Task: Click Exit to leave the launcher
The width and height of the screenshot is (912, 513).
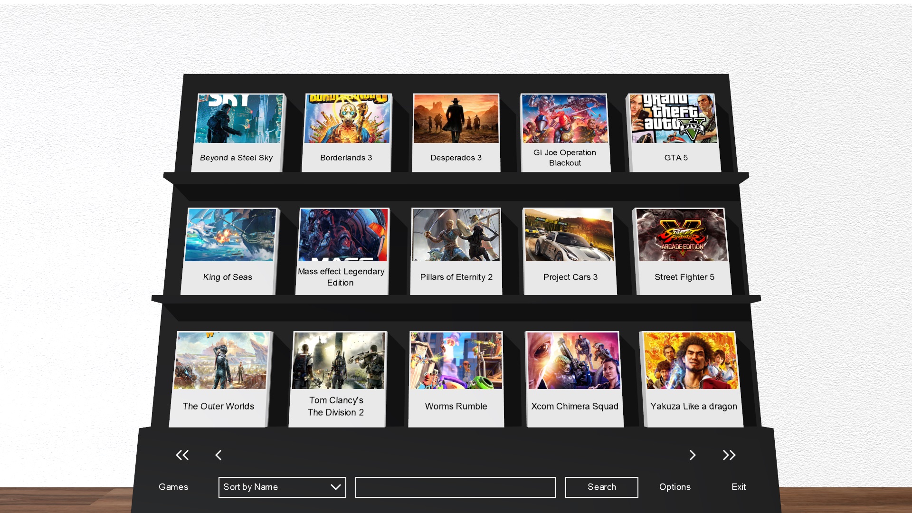Action: [739, 487]
